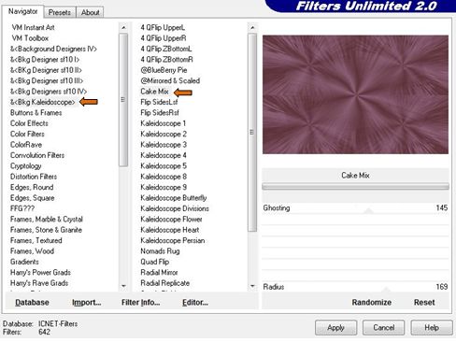Click the filter preview image
The image size is (456, 342).
pos(355,94)
